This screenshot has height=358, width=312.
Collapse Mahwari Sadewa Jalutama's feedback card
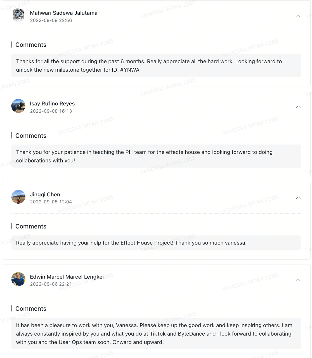[x=298, y=16]
